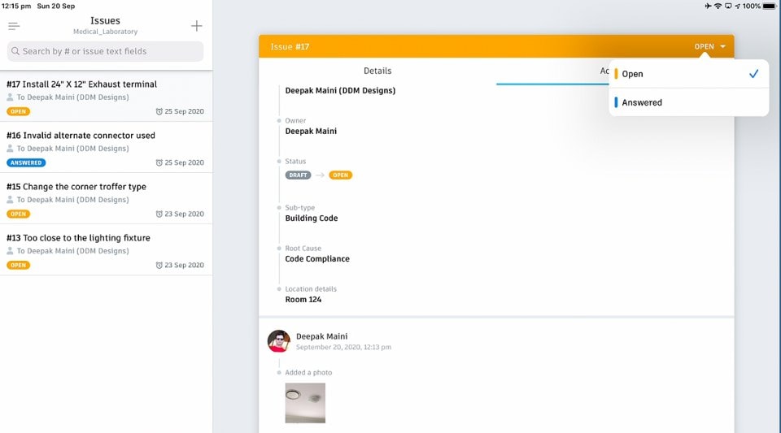The height and width of the screenshot is (433, 781).
Task: Open the hamburger menu in Issues panel
Action: click(x=14, y=26)
